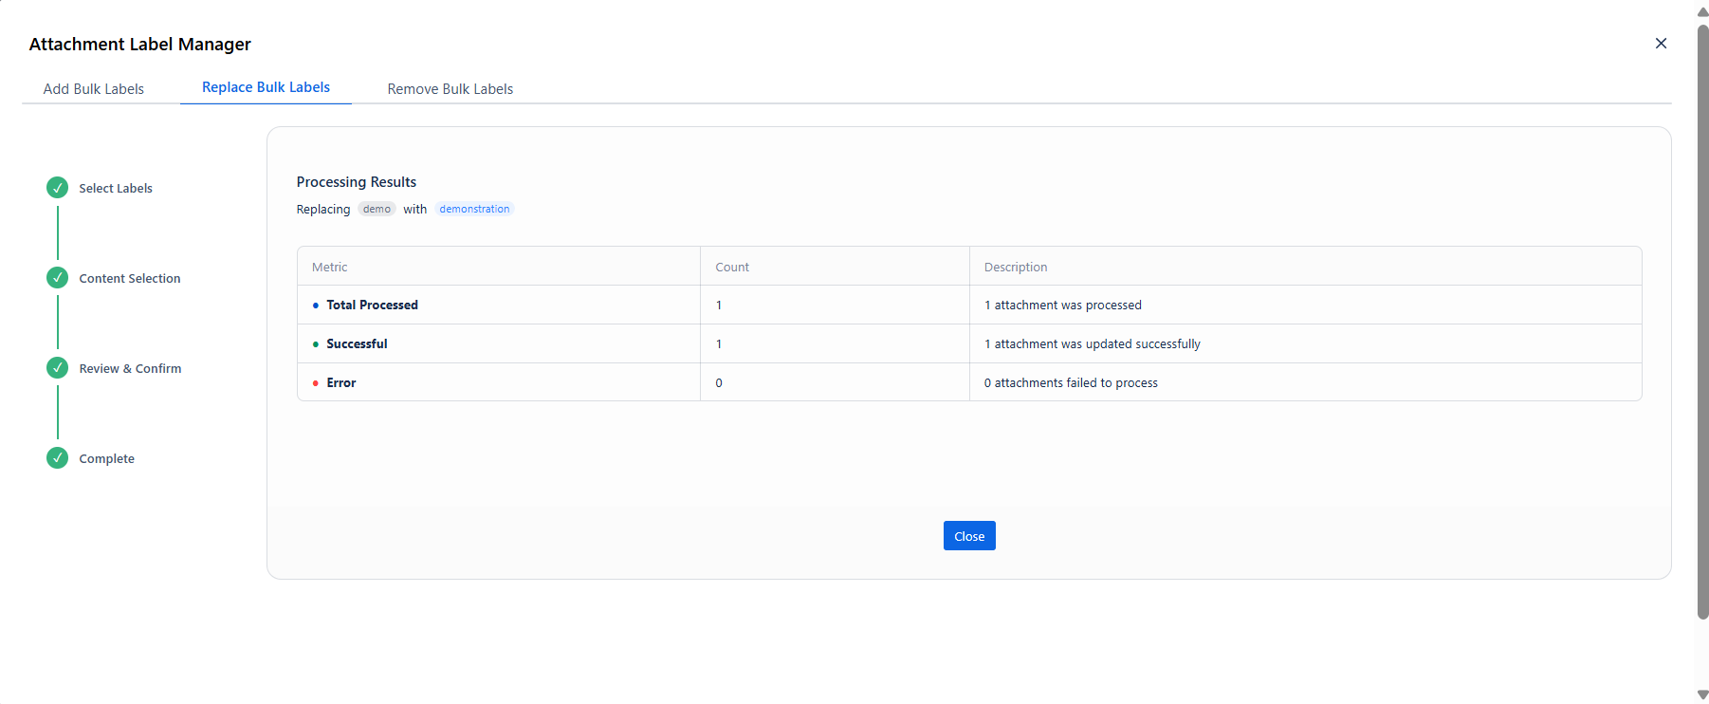Open the Remove Bulk Labels tab
Screen dimensions: 1709x704
point(450,89)
